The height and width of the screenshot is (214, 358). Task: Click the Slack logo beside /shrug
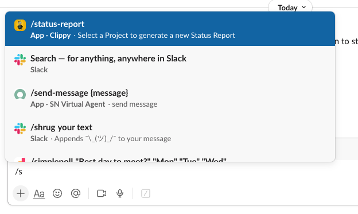[20, 129]
